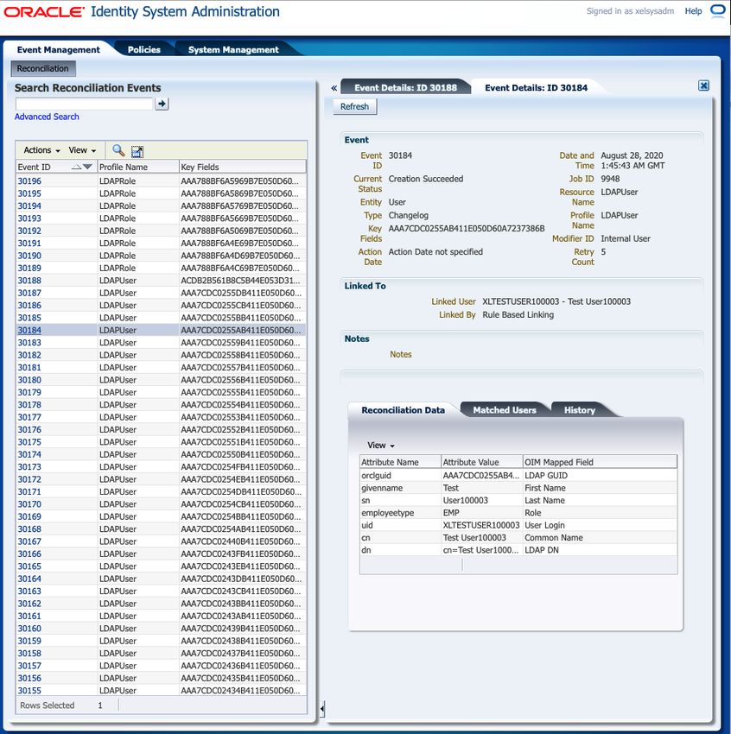Click the detach table icon in toolbar

point(137,151)
